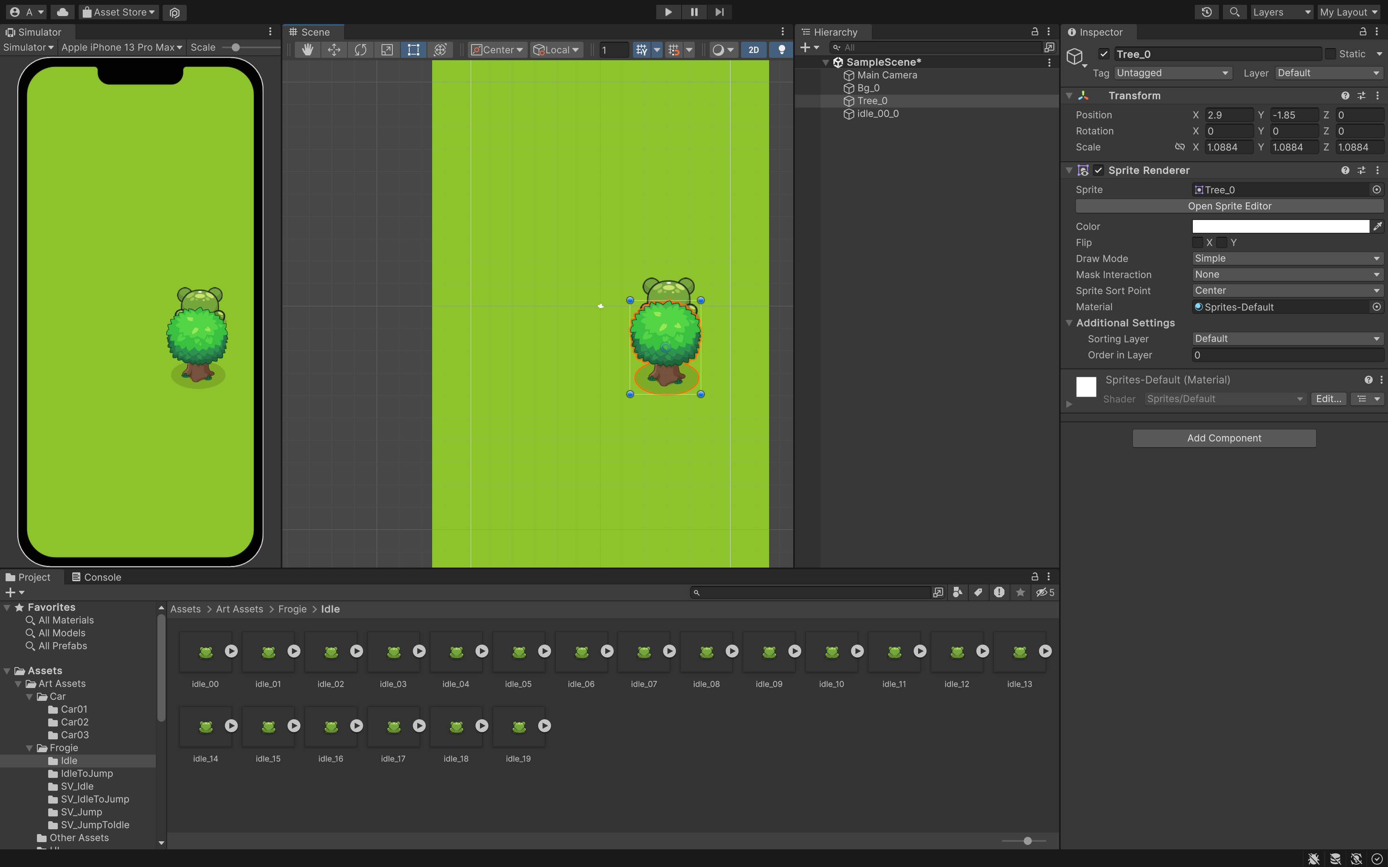The width and height of the screenshot is (1388, 867).
Task: Pick the eyedropper next to Color
Action: click(x=1378, y=226)
